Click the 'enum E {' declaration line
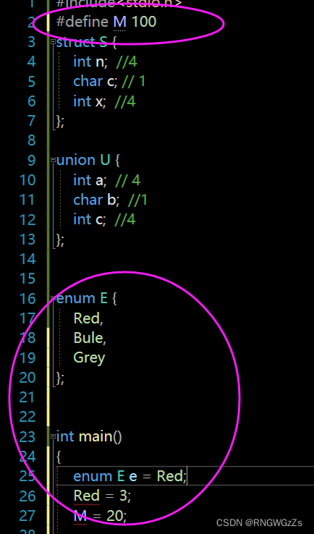The height and width of the screenshot is (534, 314). pyautogui.click(x=86, y=298)
